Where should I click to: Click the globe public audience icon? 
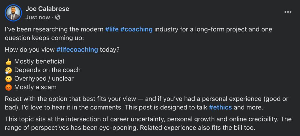click(x=58, y=17)
